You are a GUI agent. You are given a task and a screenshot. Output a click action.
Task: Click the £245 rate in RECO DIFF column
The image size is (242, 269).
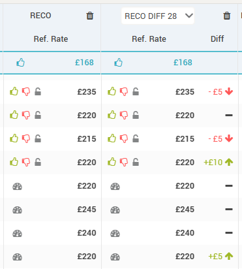click(185, 210)
